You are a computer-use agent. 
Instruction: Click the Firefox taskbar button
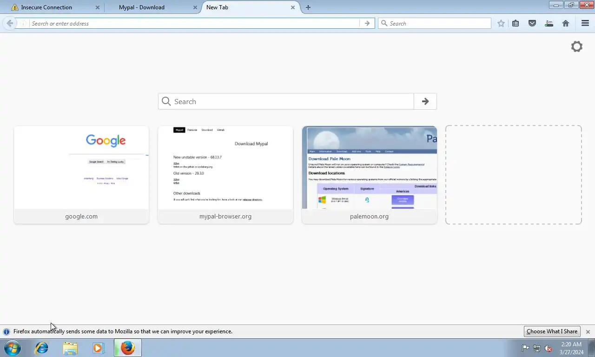point(128,348)
